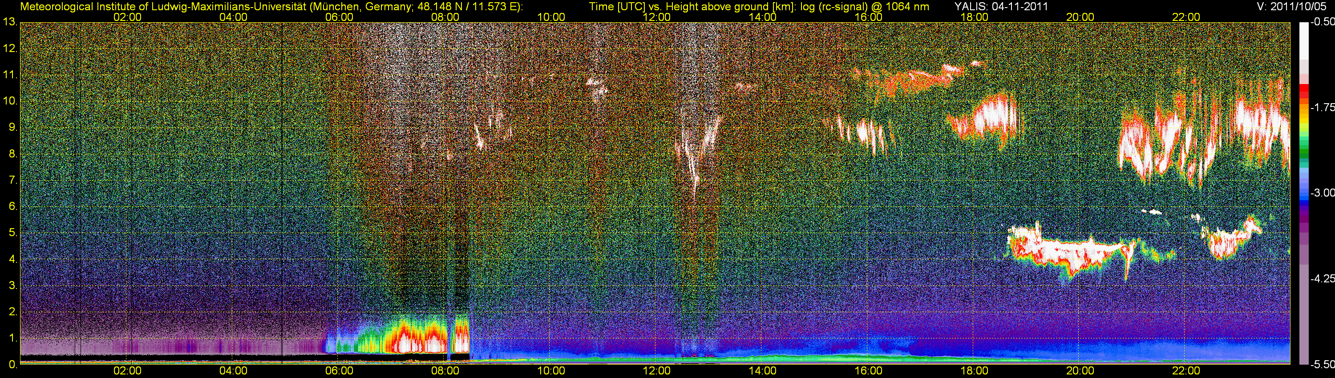Click the -5.50 color scale value

click(1322, 364)
